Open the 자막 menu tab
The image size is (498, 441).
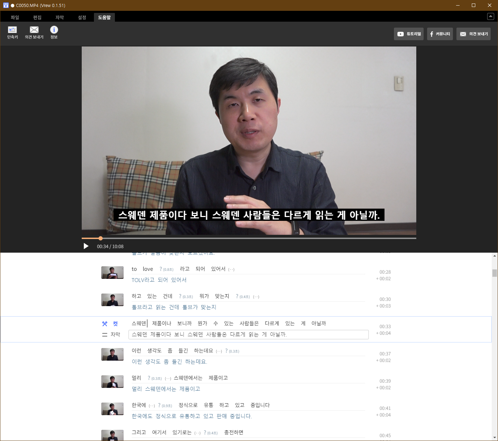pos(60,17)
